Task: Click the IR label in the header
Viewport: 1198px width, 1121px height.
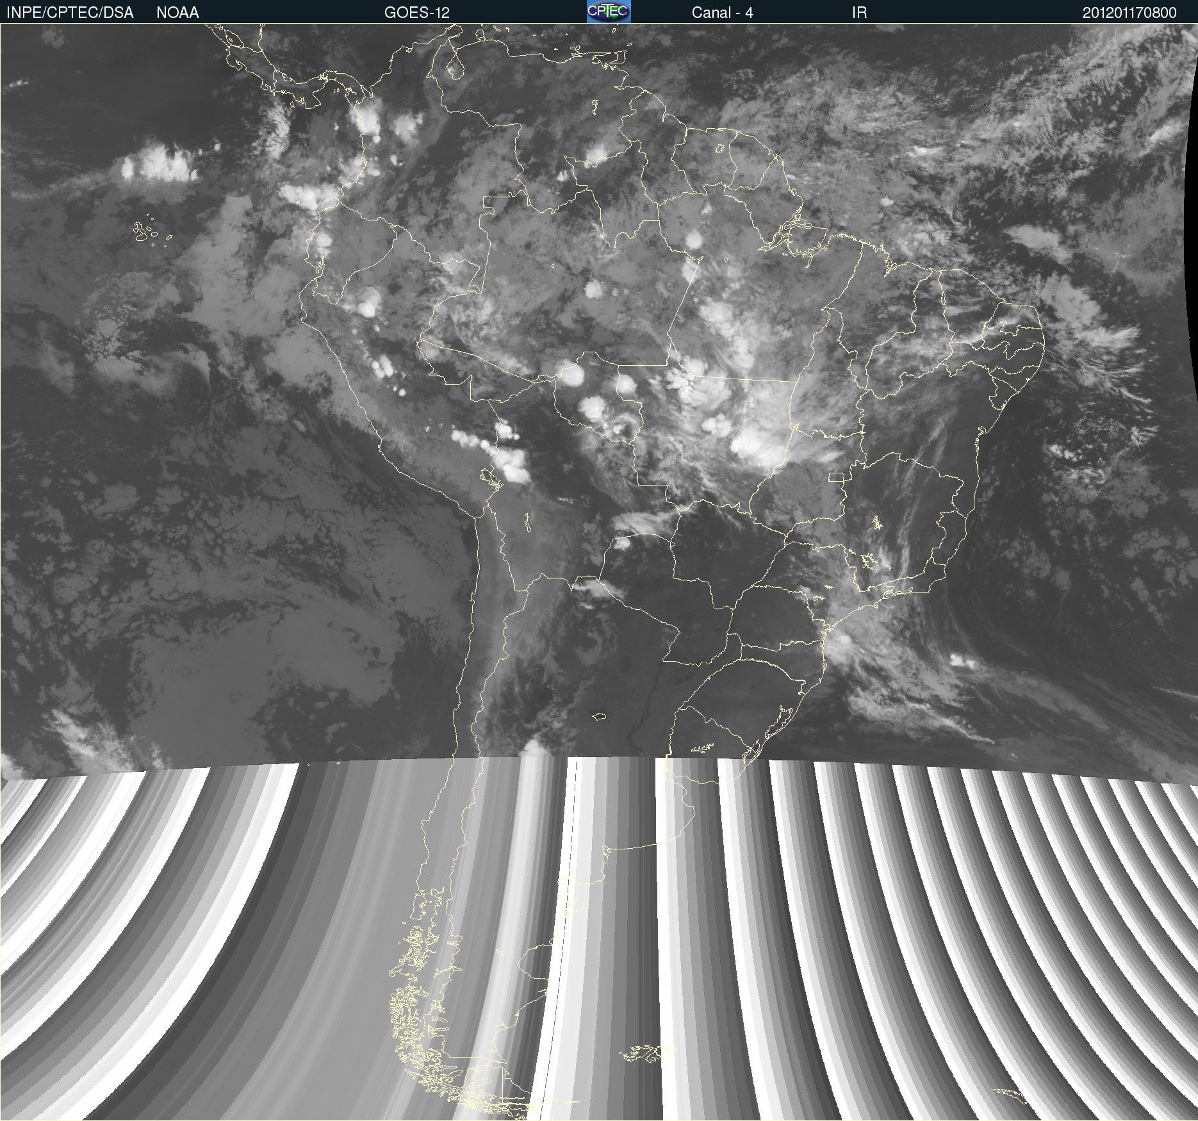Action: click(x=859, y=12)
